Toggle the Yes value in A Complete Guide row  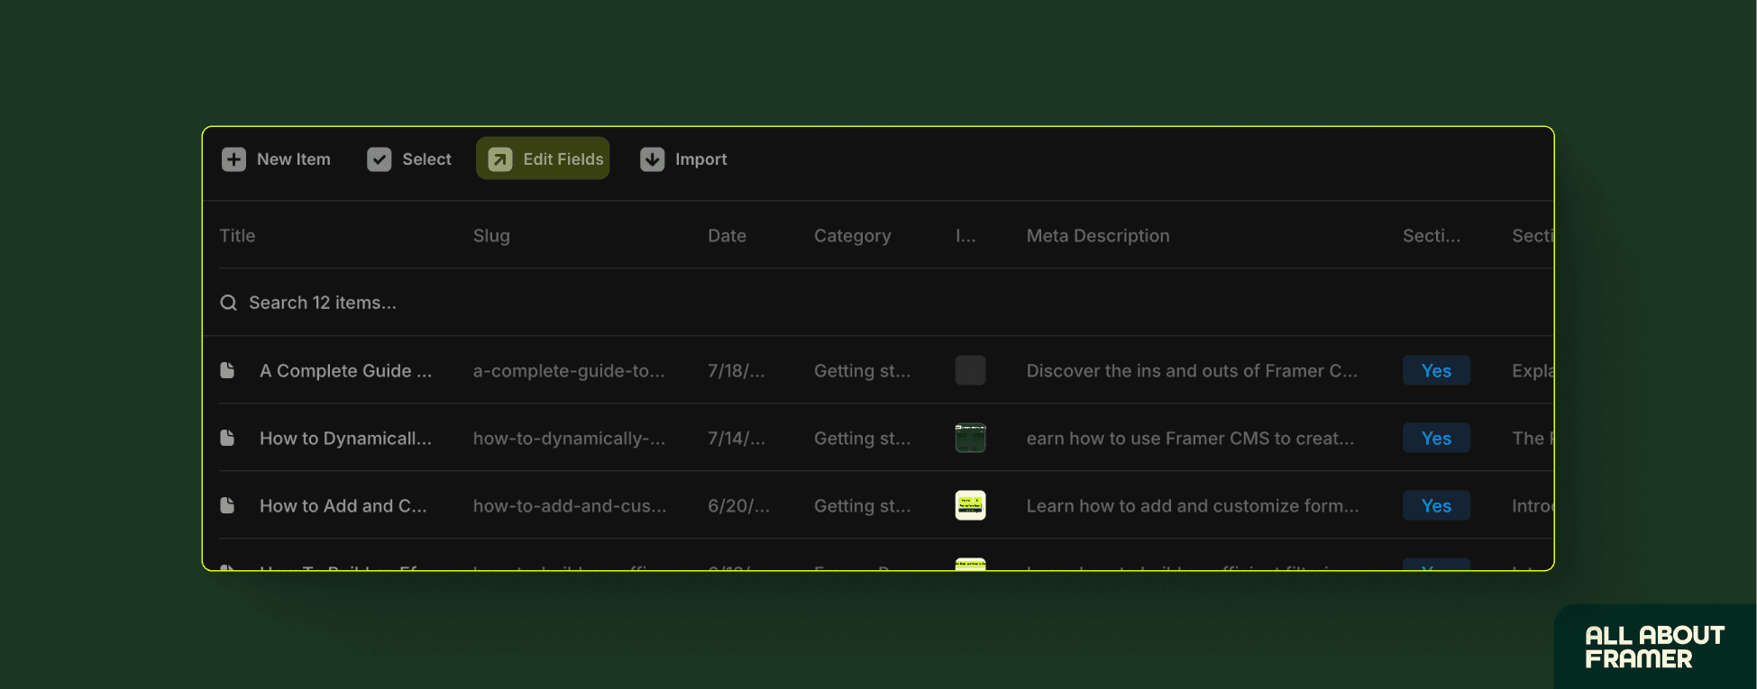1436,370
